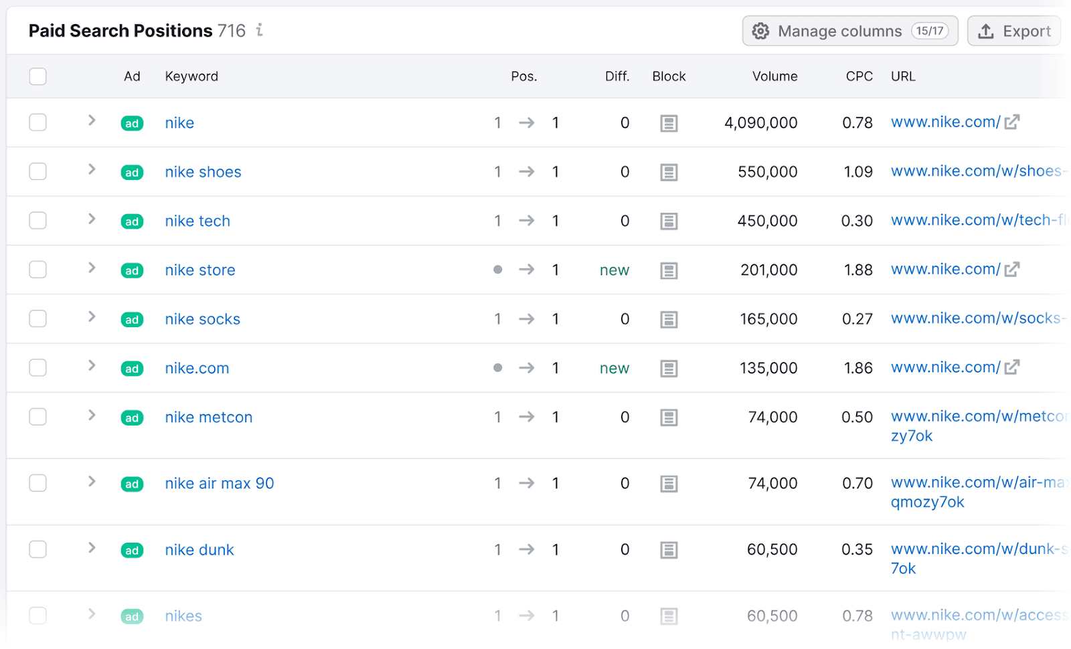Screen dimensions: 1071x649
Task: Open the info icon beside Paid Search Positions count
Action: [259, 30]
